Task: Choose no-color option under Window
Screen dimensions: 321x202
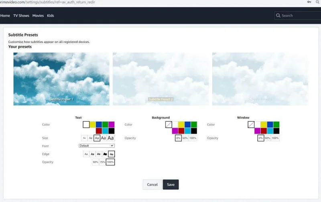Action: pyautogui.click(x=251, y=124)
